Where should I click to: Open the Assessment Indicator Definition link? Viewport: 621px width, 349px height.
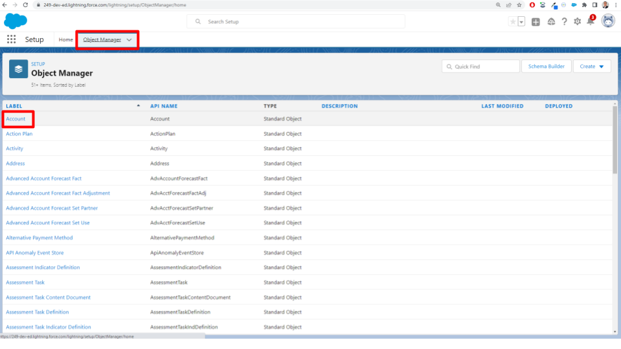(x=43, y=268)
